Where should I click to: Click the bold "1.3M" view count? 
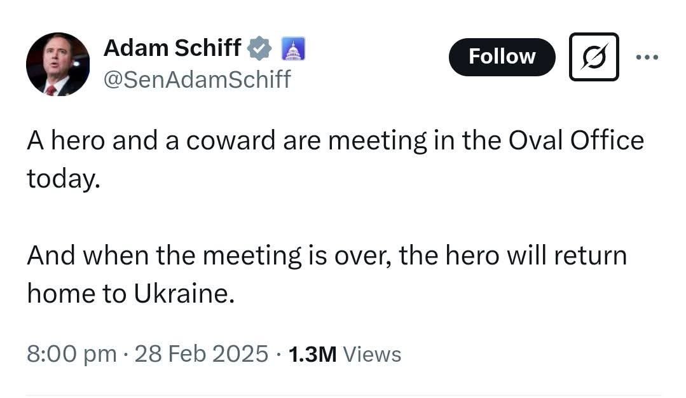[x=312, y=354]
